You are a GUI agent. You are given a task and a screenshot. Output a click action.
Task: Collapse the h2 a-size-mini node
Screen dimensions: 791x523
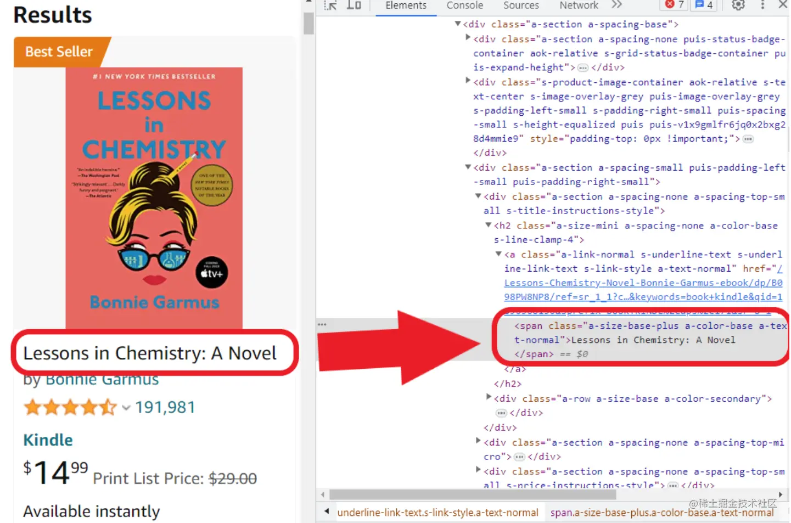click(x=489, y=225)
